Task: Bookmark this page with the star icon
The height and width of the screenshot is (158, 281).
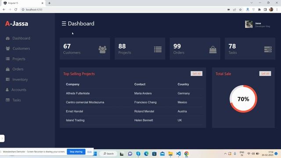Action: tap(241, 10)
